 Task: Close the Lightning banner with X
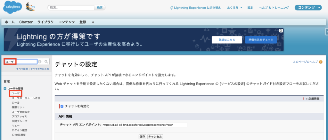(x=281, y=31)
